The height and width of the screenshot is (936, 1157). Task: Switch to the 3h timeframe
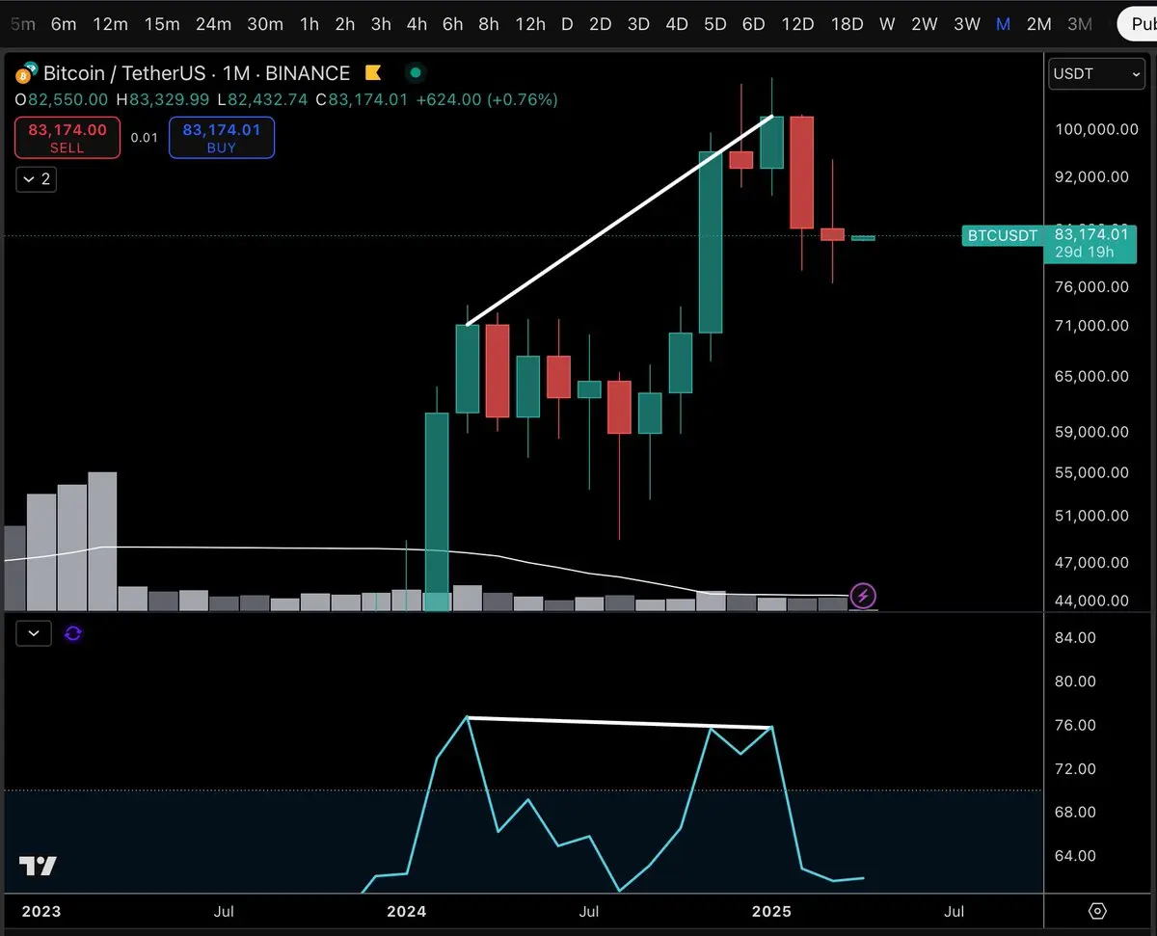click(x=381, y=24)
